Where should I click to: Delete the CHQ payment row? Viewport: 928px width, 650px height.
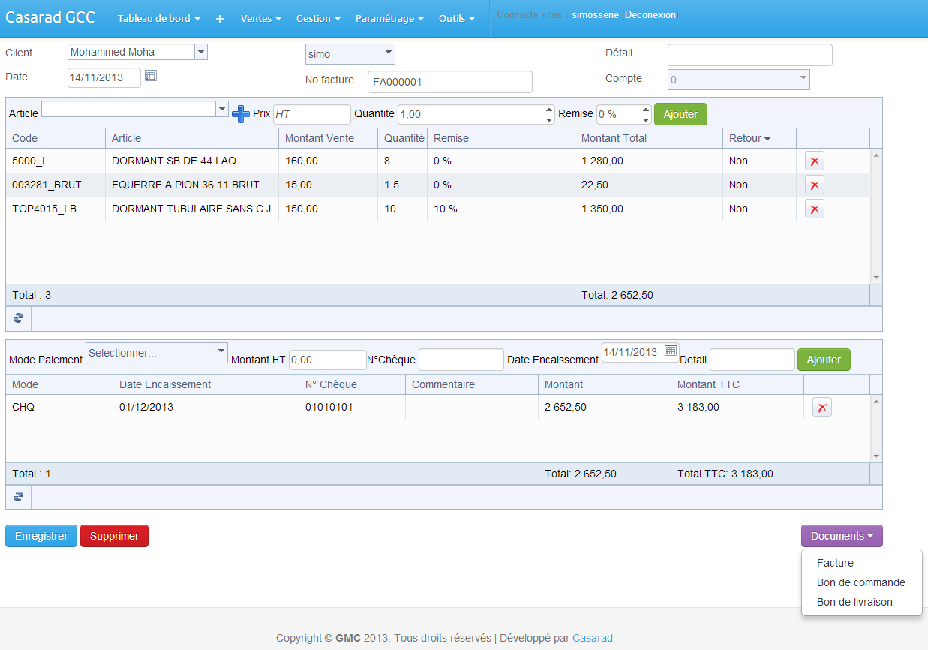(x=822, y=407)
